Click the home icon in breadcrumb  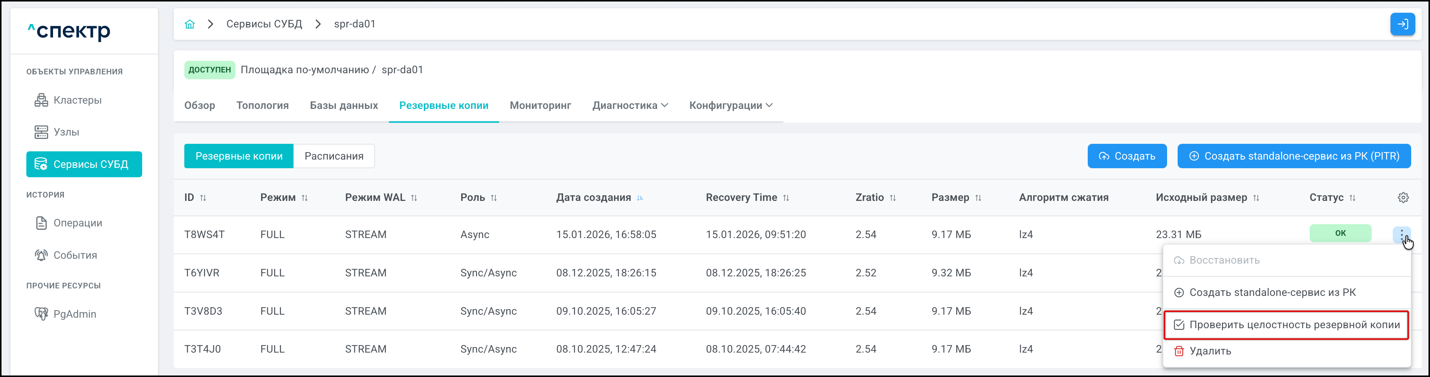coord(190,24)
